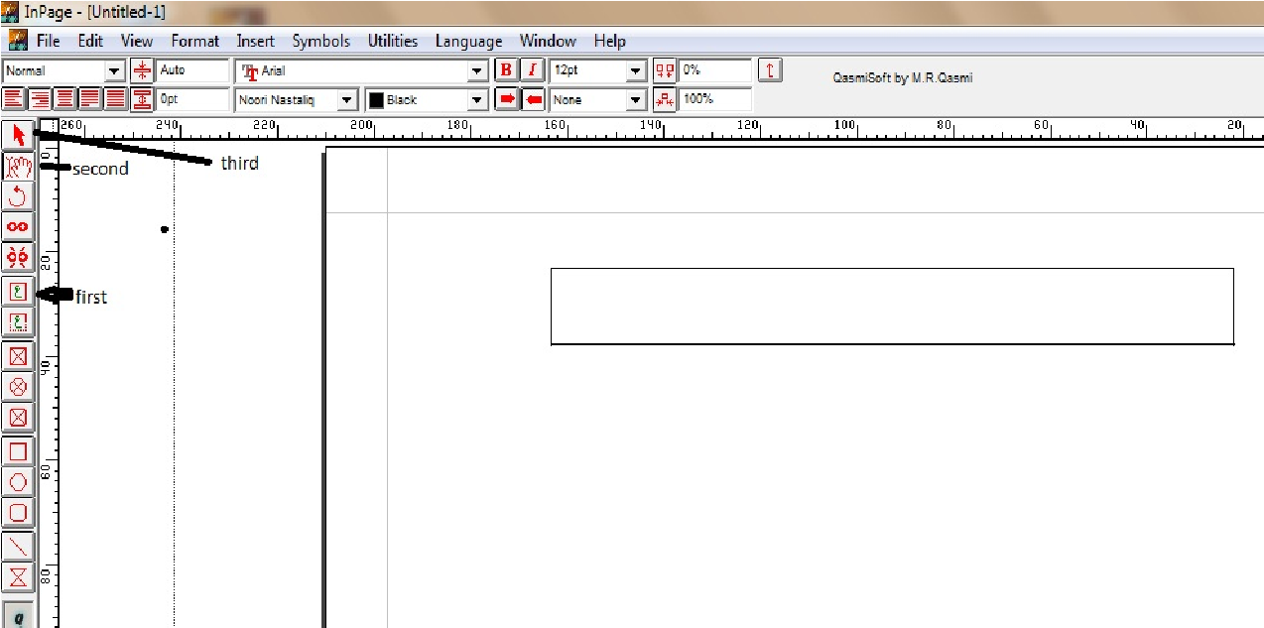Open the Symbols menu

[320, 41]
